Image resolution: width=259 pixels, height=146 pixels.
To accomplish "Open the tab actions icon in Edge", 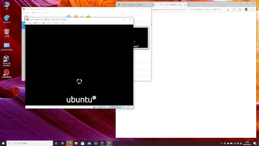I will [119, 5].
